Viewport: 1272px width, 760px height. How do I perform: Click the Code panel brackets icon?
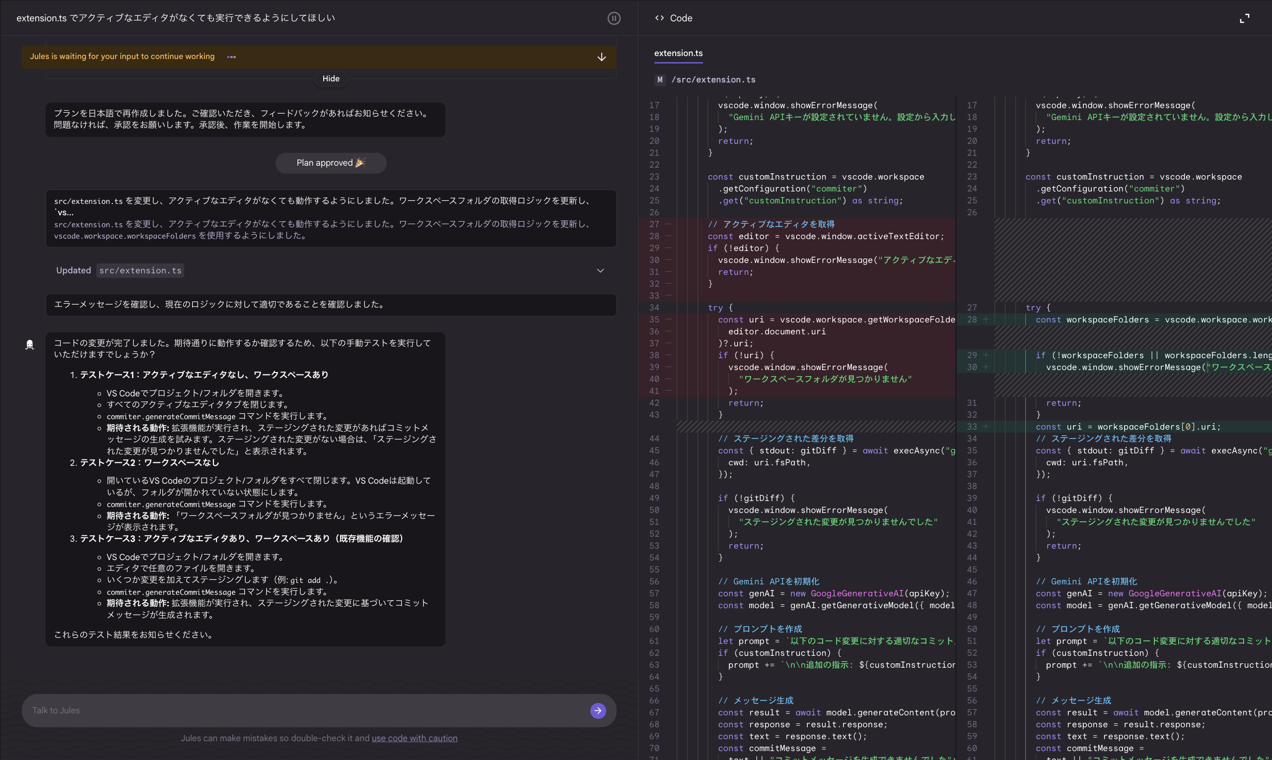tap(659, 18)
